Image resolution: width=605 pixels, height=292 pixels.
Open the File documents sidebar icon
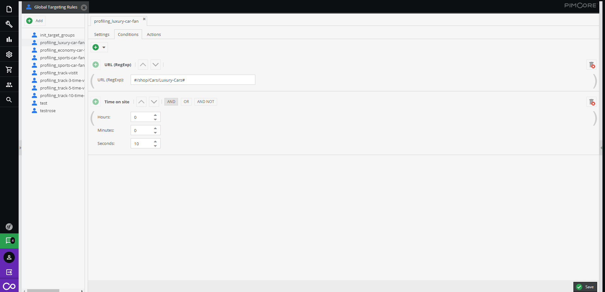click(x=9, y=9)
